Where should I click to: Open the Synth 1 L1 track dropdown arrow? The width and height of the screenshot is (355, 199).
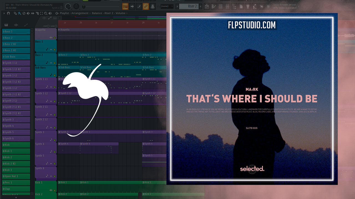[x=51, y=87]
